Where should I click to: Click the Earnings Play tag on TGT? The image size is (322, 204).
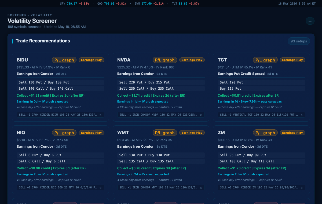[x=292, y=60]
